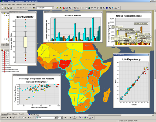This screenshot has width=156, height=122.
Task: Click inside the map scale input field
Action: pyautogui.click(x=44, y=8)
